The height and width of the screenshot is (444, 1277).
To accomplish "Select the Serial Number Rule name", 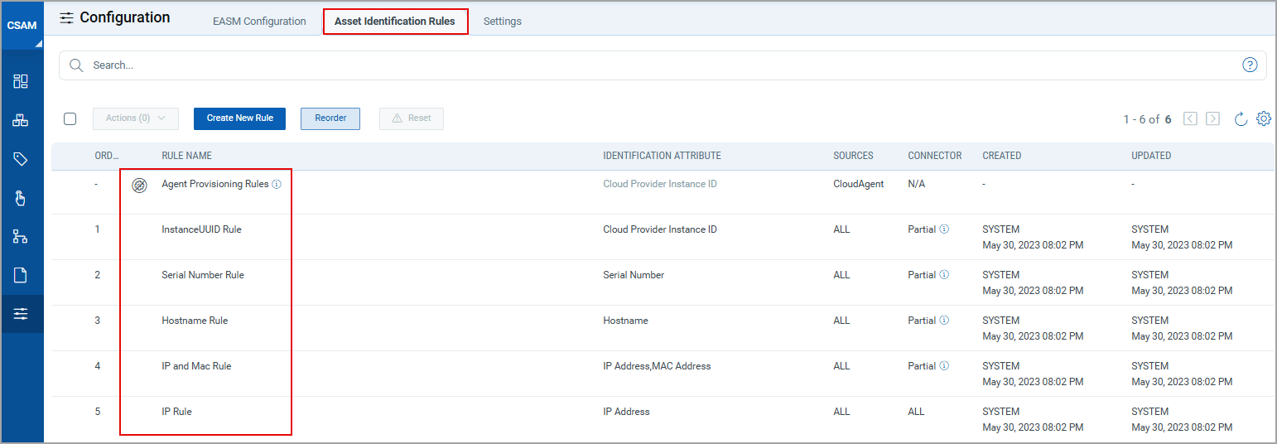I will point(203,275).
